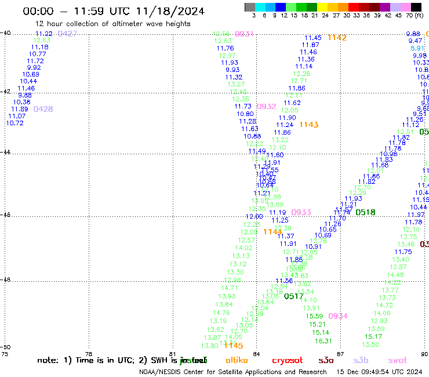Click the gray swatch in the color scale
The height and width of the screenshot is (377, 429).
click(250, 7)
